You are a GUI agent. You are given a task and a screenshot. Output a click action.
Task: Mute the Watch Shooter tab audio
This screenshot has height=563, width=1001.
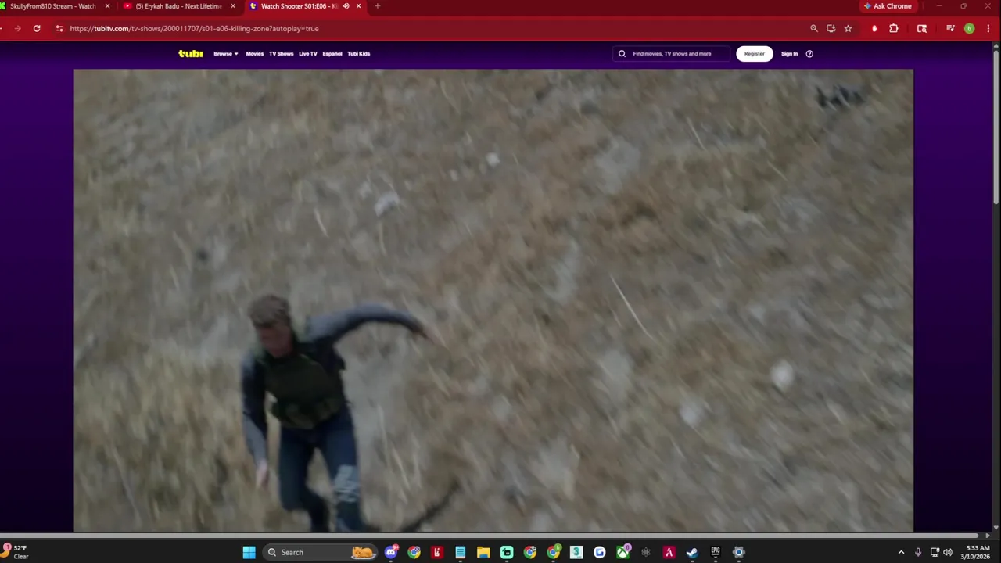346,6
